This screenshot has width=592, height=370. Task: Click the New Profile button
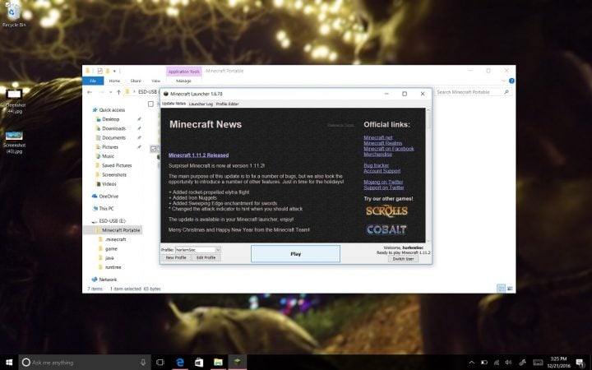[x=176, y=257]
